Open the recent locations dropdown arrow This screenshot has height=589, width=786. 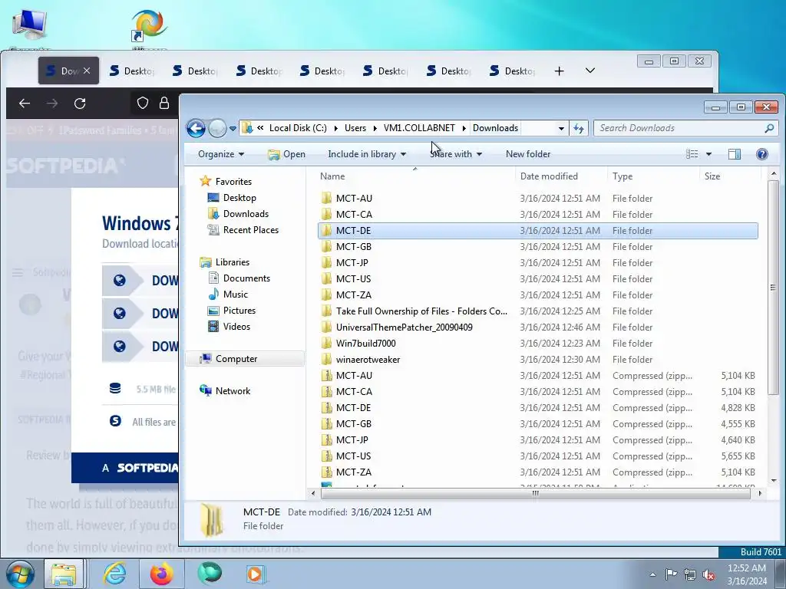coord(233,129)
